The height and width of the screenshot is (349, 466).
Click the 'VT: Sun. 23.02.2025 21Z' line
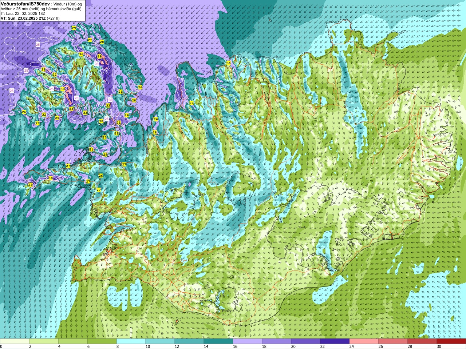(23, 18)
